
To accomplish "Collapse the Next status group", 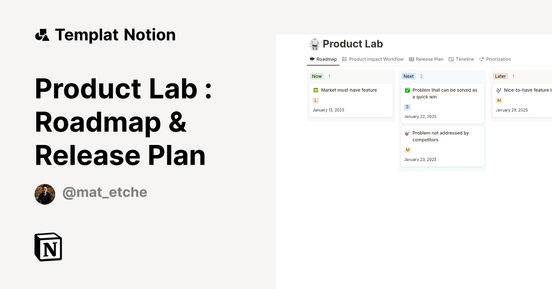I will [x=408, y=76].
